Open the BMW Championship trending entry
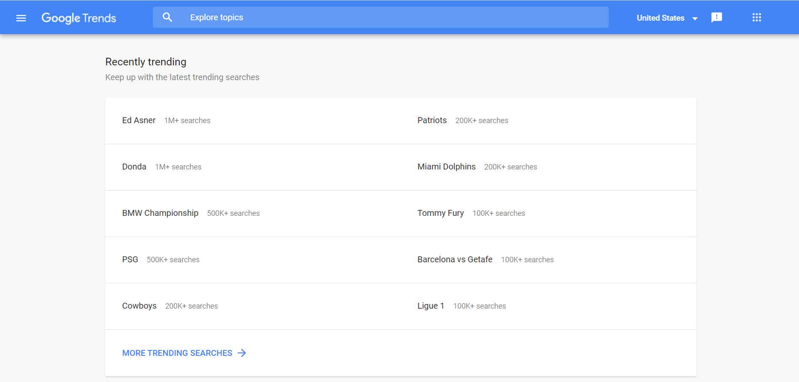Viewport: 799px width, 382px height. pos(160,213)
